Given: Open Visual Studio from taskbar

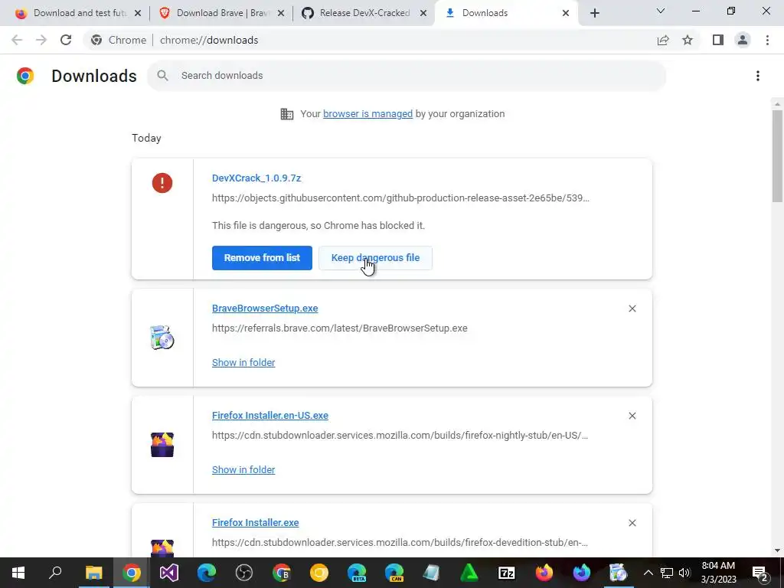Looking at the screenshot, I should (x=169, y=573).
